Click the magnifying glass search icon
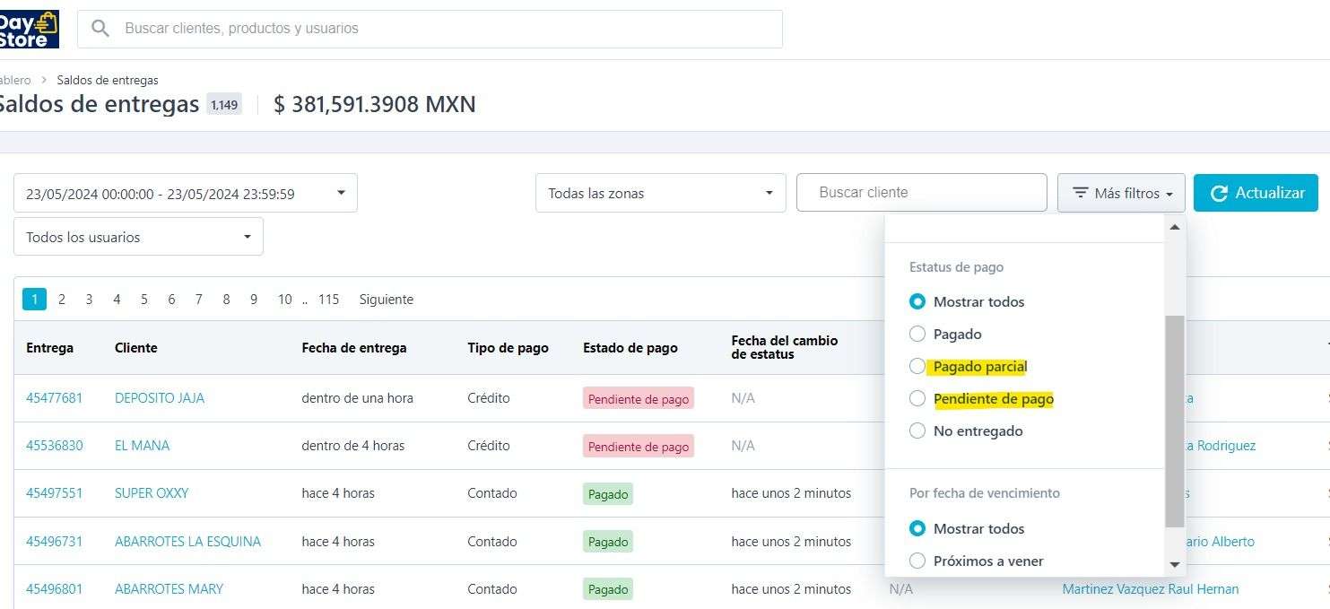Image resolution: width=1330 pixels, height=609 pixels. (x=100, y=29)
